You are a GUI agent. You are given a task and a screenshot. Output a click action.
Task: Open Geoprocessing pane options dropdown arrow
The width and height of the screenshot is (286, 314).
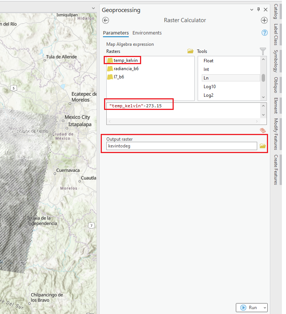point(252,10)
